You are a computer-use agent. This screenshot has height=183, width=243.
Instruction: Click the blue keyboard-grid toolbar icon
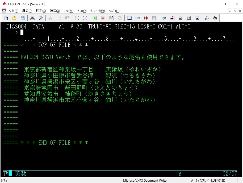tap(129, 18)
